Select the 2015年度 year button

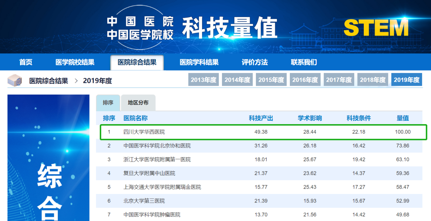pos(271,80)
